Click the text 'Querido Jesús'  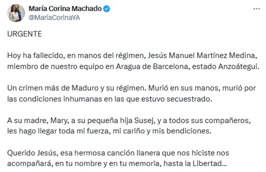point(32,153)
